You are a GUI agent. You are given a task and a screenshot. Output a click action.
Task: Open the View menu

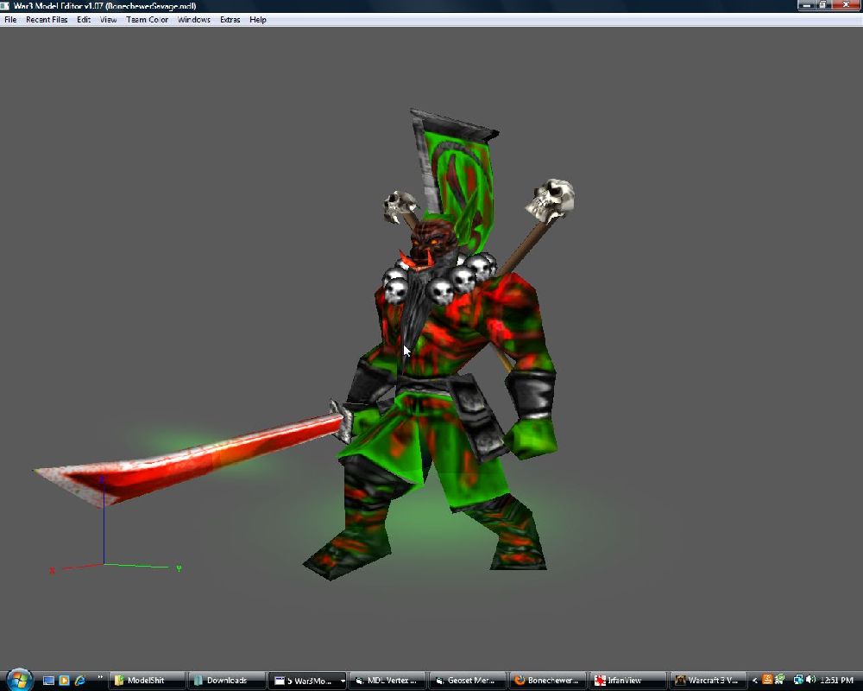[x=108, y=20]
